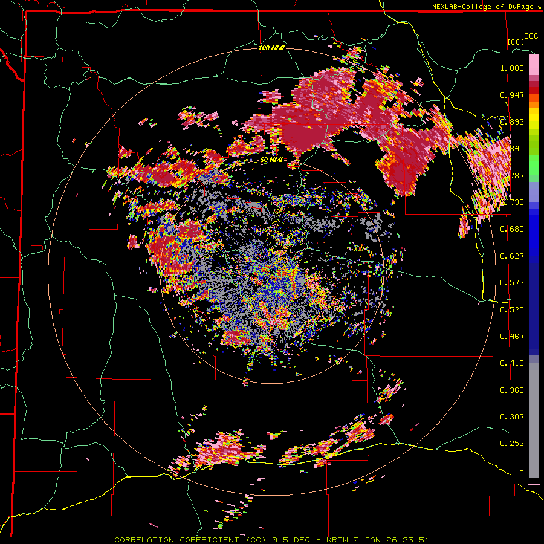Viewport: 544px width, 544px height.
Task: Click the gray lower segment of the color bar
Action: [x=534, y=420]
